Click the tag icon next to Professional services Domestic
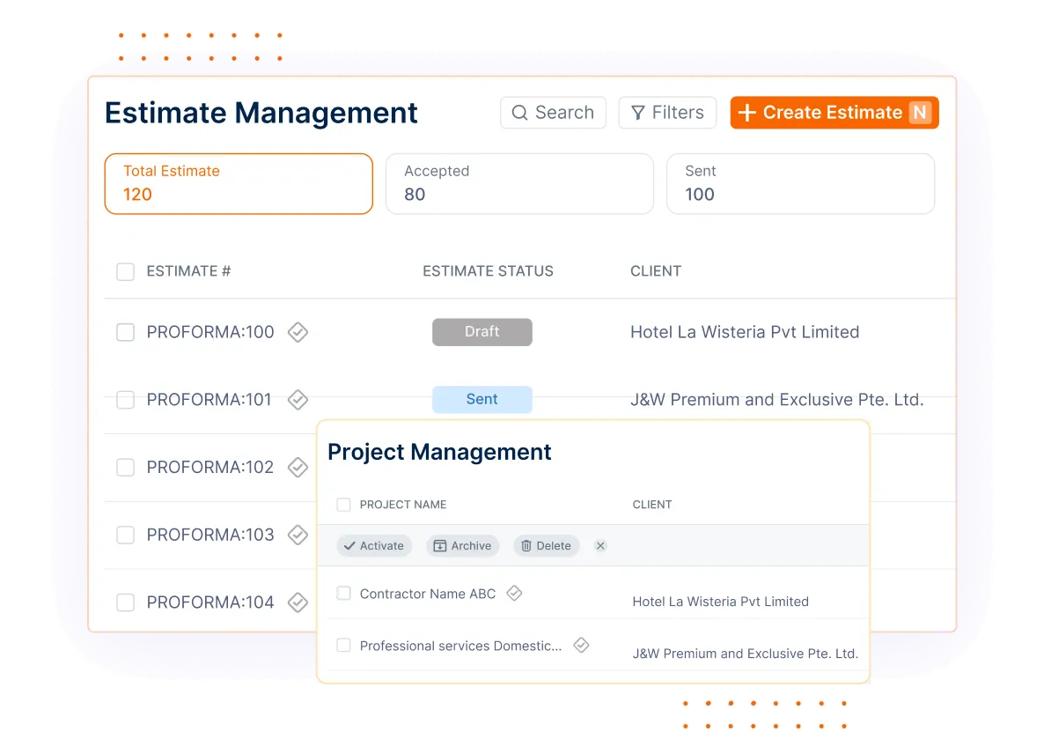The width and height of the screenshot is (1044, 739). click(x=581, y=645)
